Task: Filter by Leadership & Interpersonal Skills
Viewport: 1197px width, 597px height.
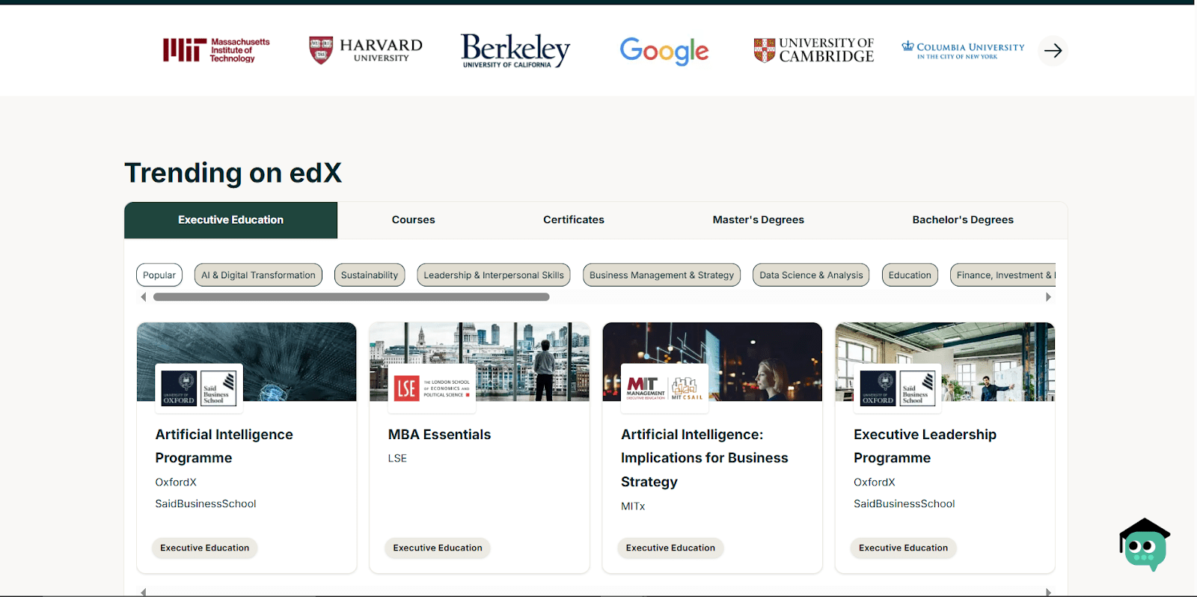Action: [494, 275]
